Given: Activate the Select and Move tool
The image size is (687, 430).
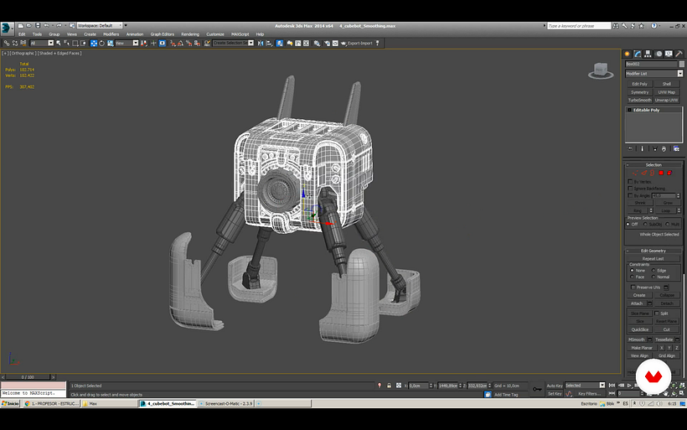Looking at the screenshot, I should click(94, 43).
